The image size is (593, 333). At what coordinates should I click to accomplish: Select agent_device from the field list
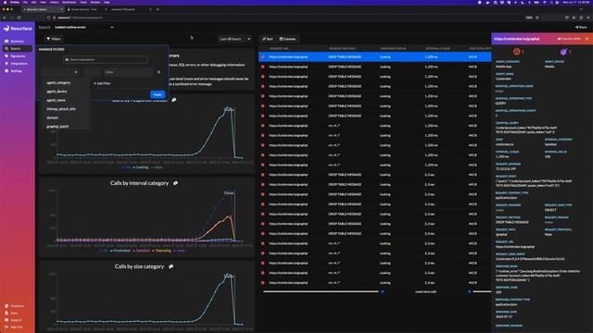[57, 92]
